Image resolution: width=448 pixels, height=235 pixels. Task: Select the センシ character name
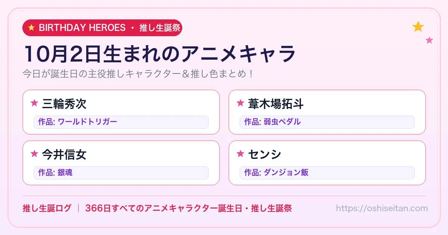point(264,154)
